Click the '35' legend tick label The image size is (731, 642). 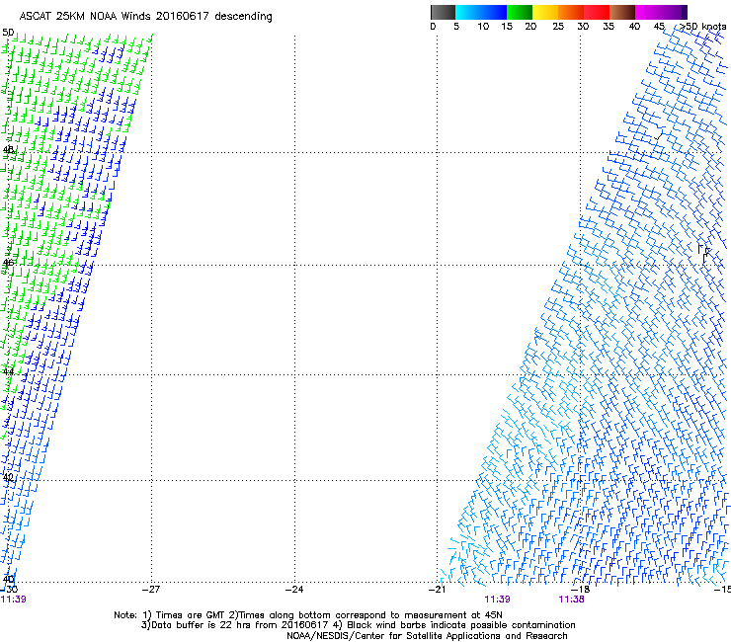click(609, 27)
